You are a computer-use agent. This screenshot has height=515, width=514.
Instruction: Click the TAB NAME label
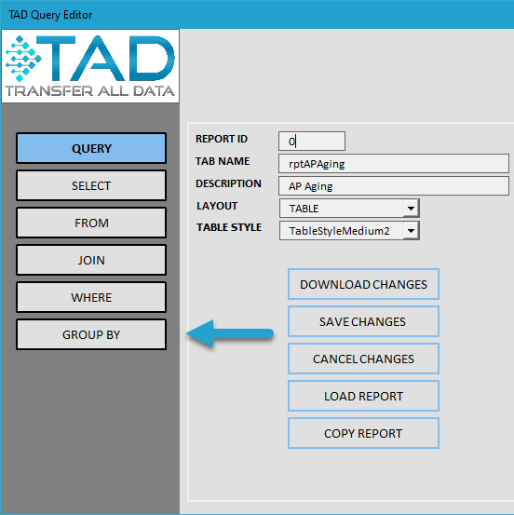pyautogui.click(x=223, y=161)
